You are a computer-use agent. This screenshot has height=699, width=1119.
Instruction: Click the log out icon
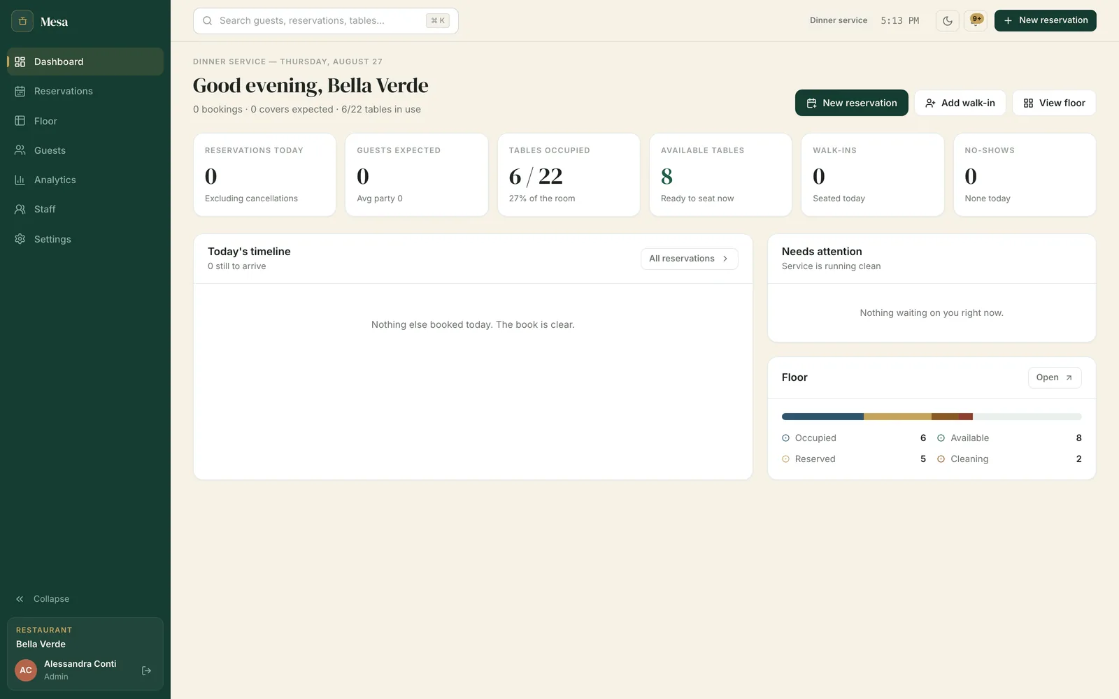146,670
